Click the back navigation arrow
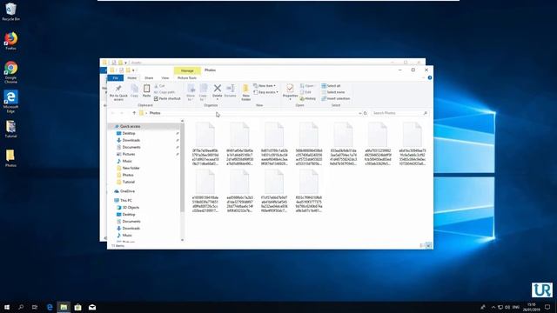 pyautogui.click(x=113, y=113)
